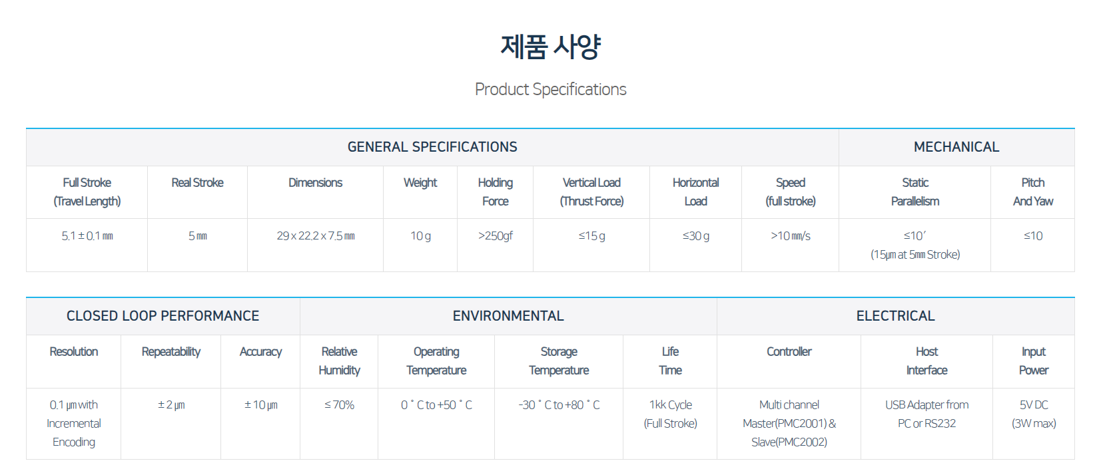Viewport: 1101px width, 473px height.
Task: Select the >10 mm/s speed value
Action: click(x=790, y=236)
